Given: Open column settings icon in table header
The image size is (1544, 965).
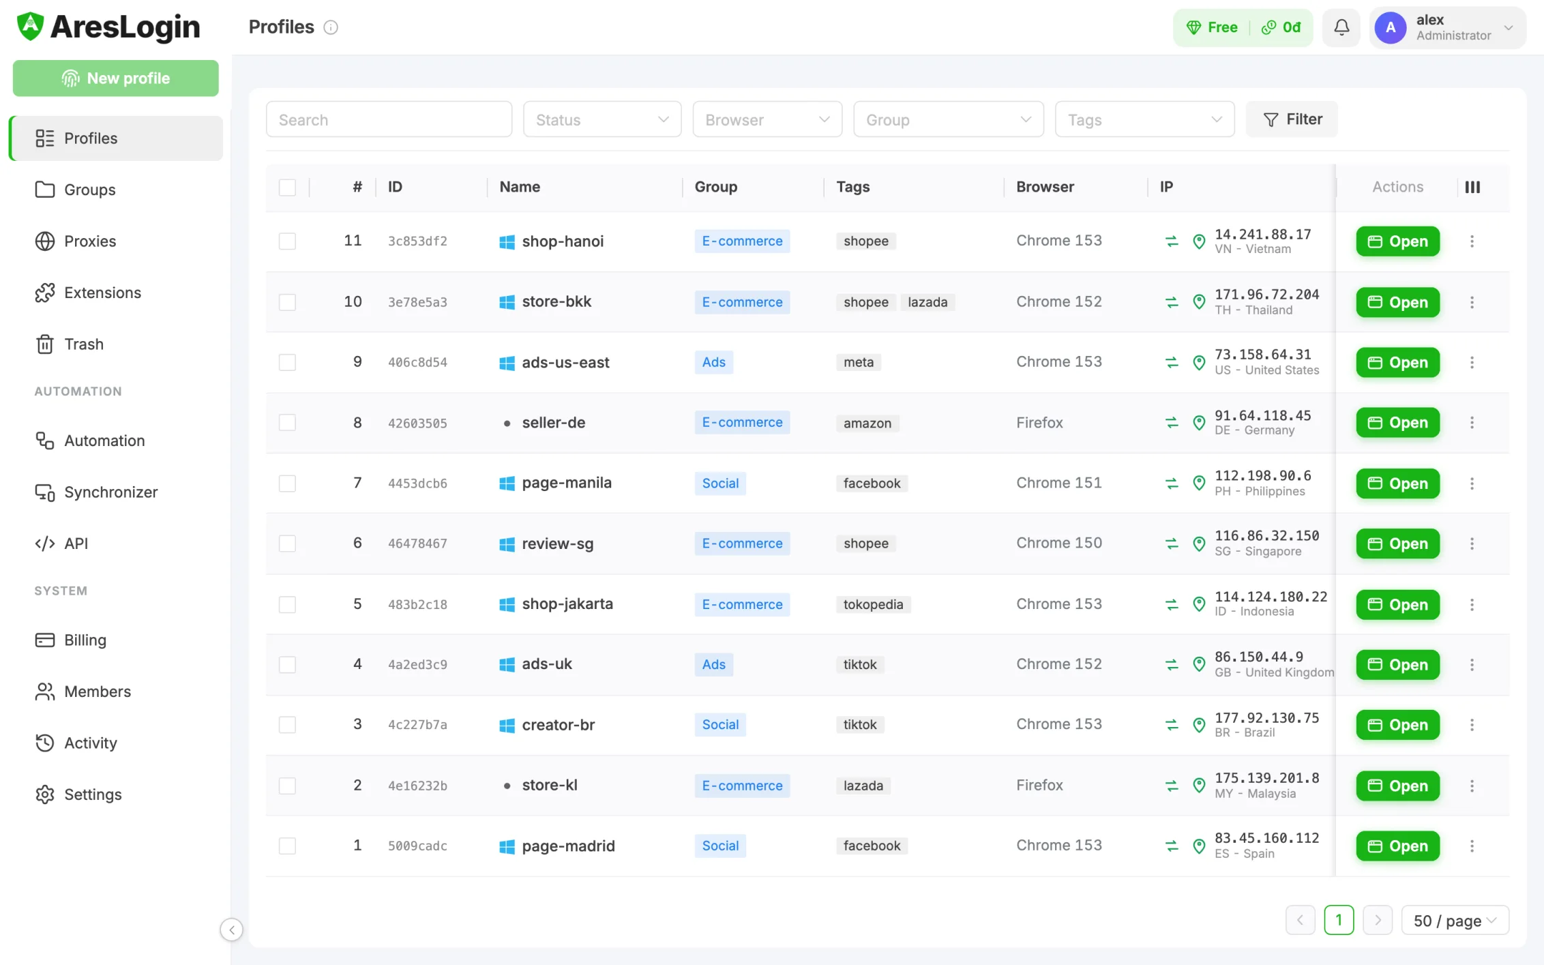Looking at the screenshot, I should (1472, 187).
